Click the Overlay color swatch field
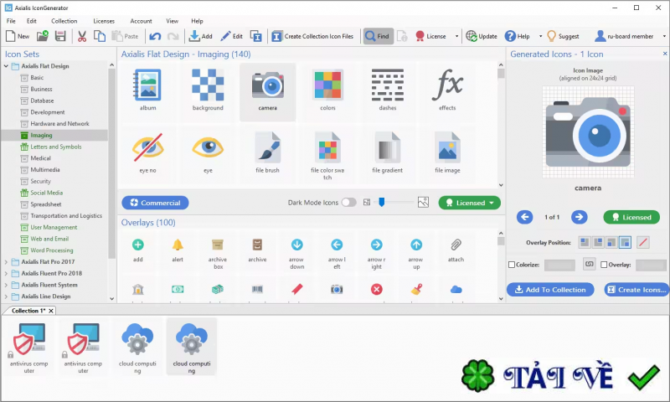 (x=651, y=265)
